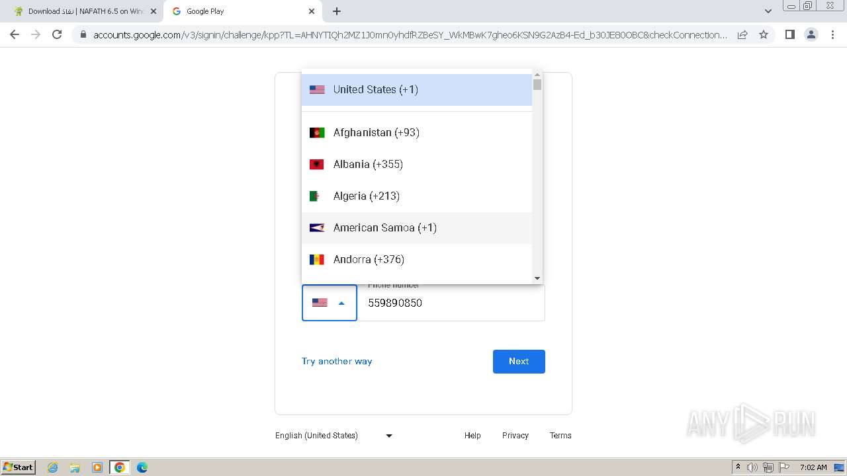The width and height of the screenshot is (847, 476).
Task: Open the Terms link
Action: (560, 436)
